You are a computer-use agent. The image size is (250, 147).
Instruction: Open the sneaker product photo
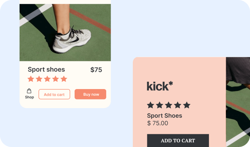(65, 33)
